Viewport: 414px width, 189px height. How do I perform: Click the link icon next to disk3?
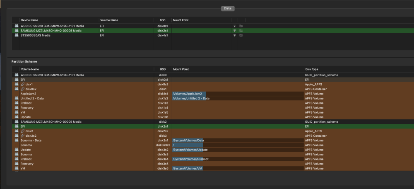[22, 131]
